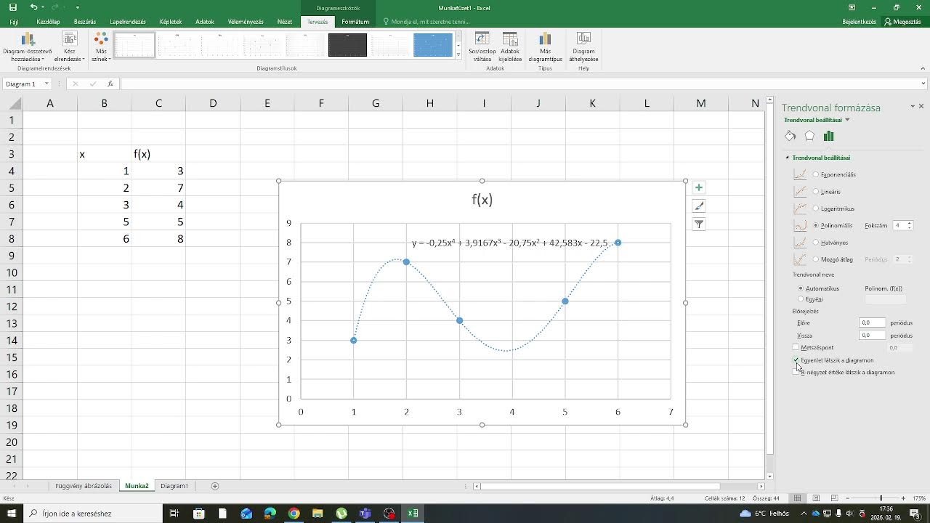Open Más diagramtípus dialog

coord(545,47)
